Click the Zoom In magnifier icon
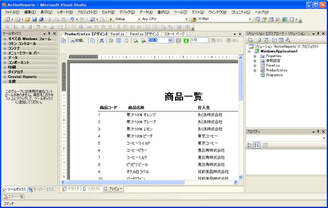Viewport: 328px width, 208px height. point(143,41)
